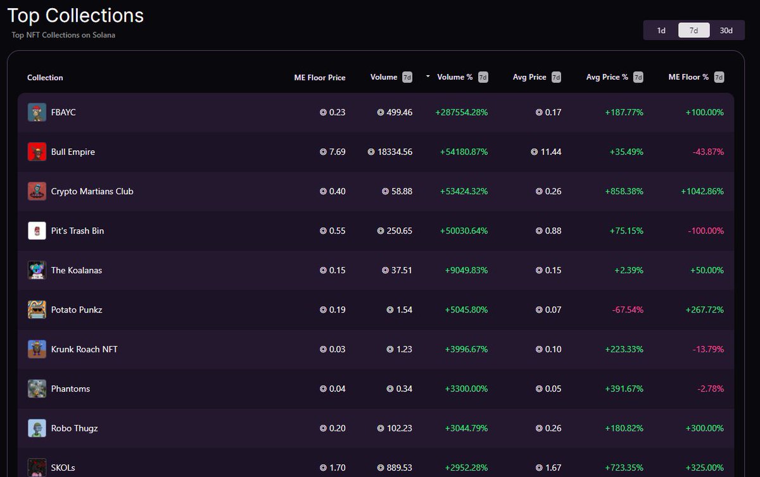Select Phantoms floor change -2.78%
This screenshot has width=760, height=477.
click(x=711, y=389)
